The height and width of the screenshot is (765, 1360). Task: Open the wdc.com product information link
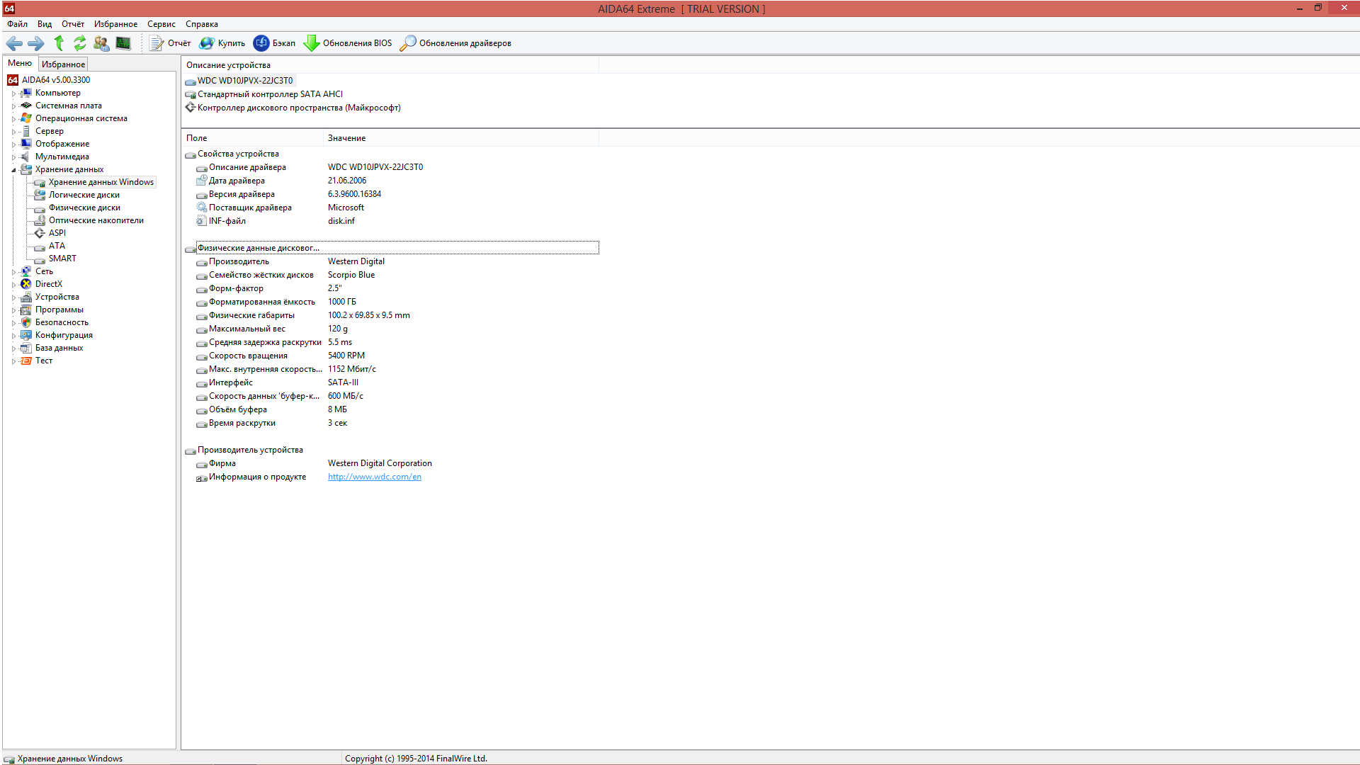(374, 477)
